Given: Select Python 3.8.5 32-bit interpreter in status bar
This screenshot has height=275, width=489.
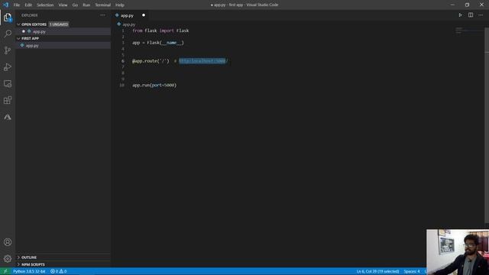Looking at the screenshot, I should (x=29, y=271).
